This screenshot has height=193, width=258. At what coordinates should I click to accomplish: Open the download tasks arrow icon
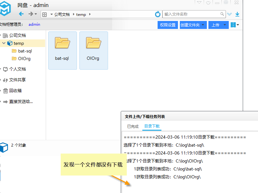tap(237, 14)
